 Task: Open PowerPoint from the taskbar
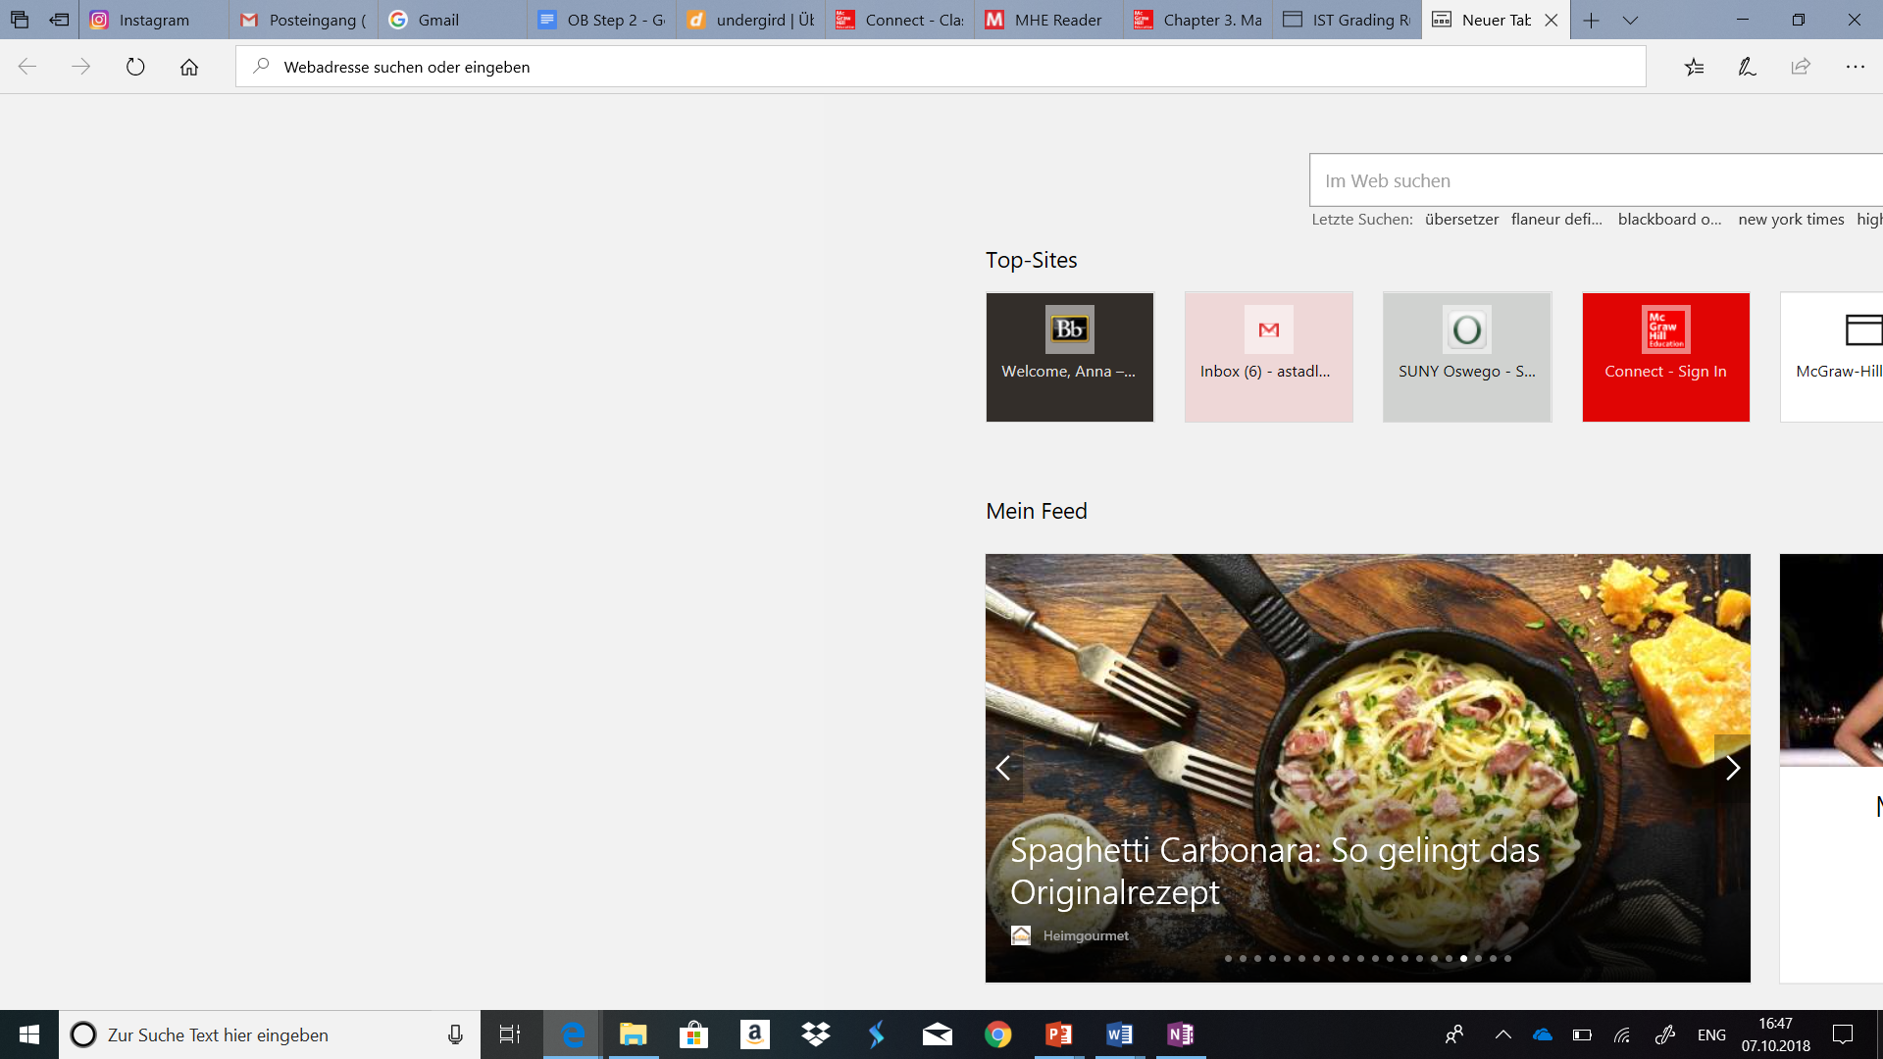tap(1059, 1034)
